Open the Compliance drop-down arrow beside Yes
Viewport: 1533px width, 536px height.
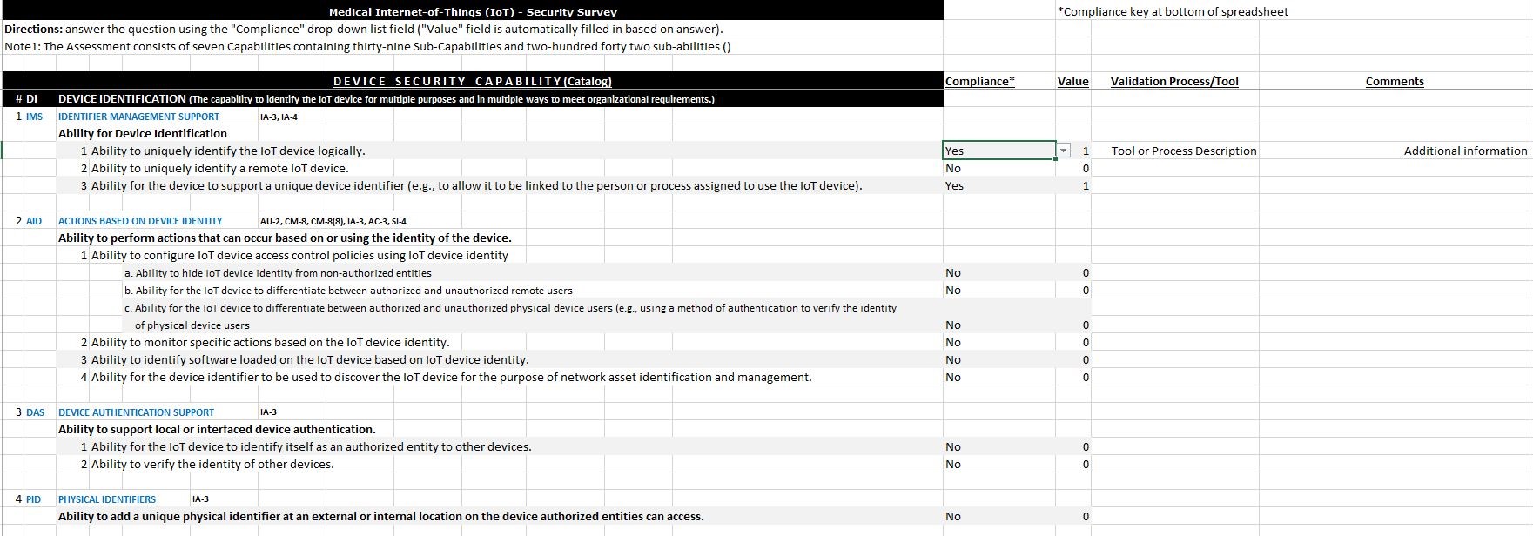(1063, 151)
